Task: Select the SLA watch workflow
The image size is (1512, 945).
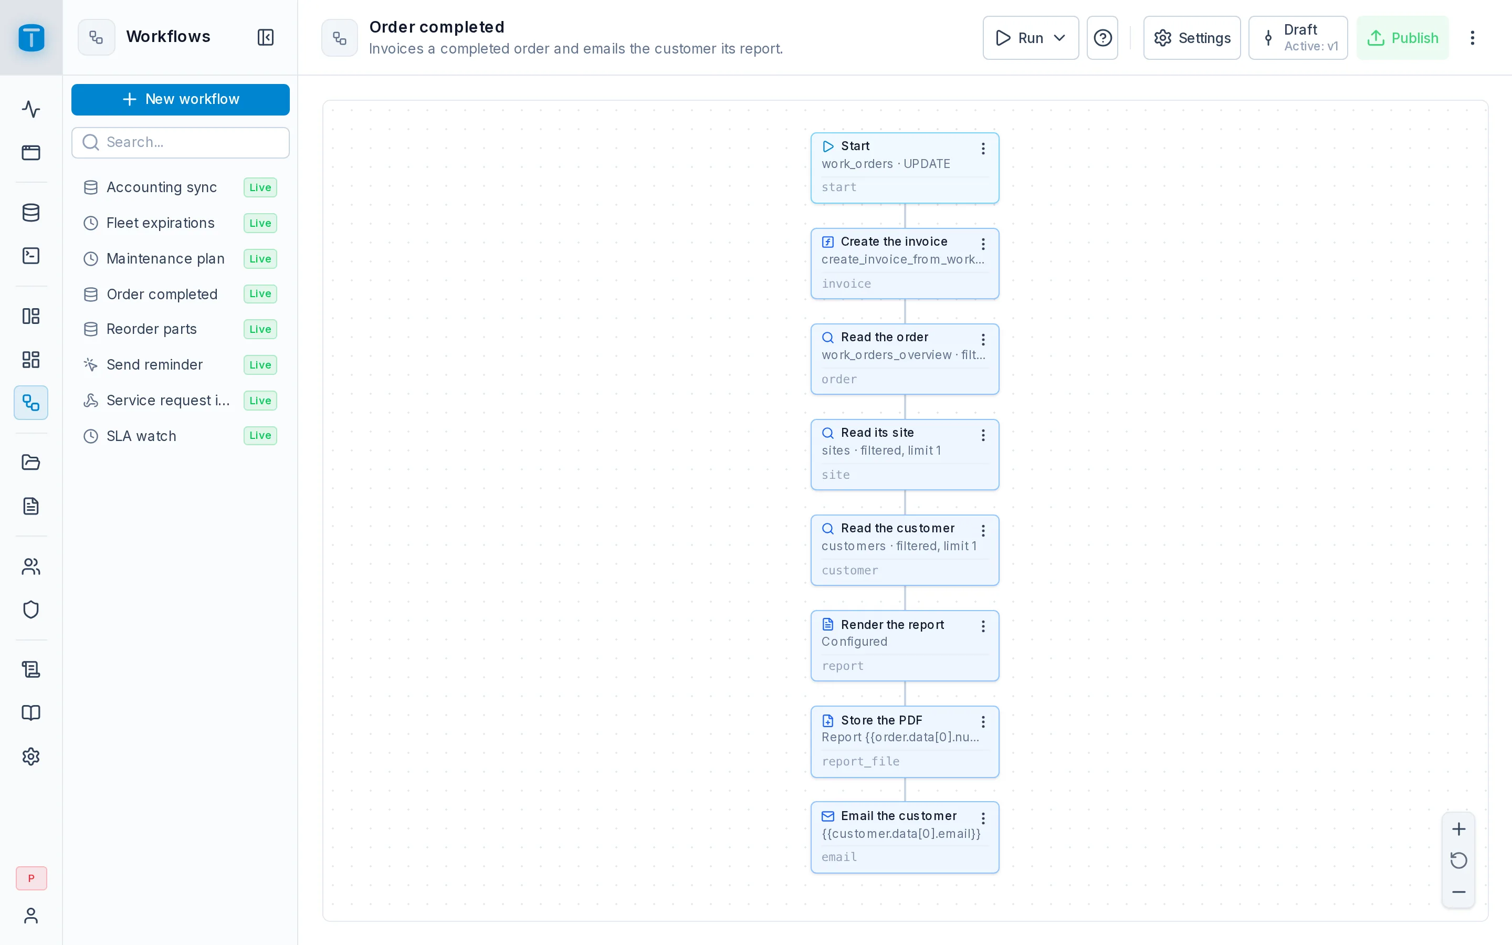Action: coord(181,436)
